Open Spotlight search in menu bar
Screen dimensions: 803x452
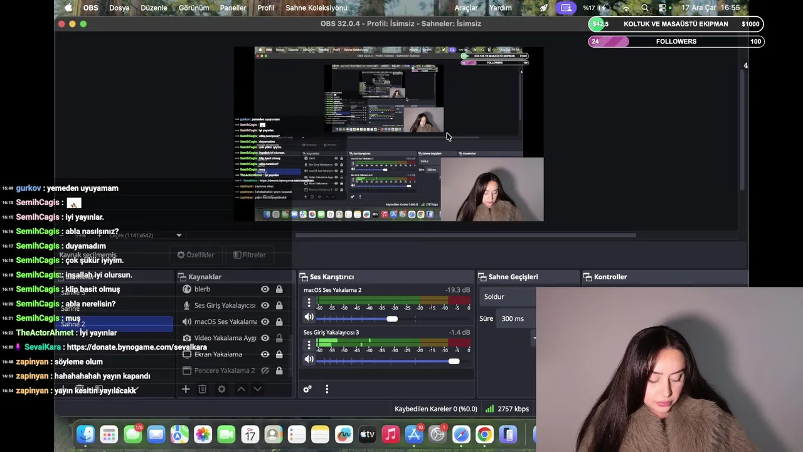(645, 8)
